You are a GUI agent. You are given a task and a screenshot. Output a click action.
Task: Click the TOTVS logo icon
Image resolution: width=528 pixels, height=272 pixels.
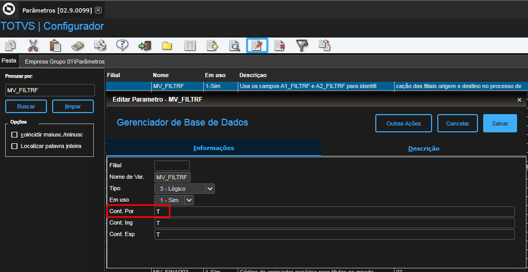click(x=8, y=9)
